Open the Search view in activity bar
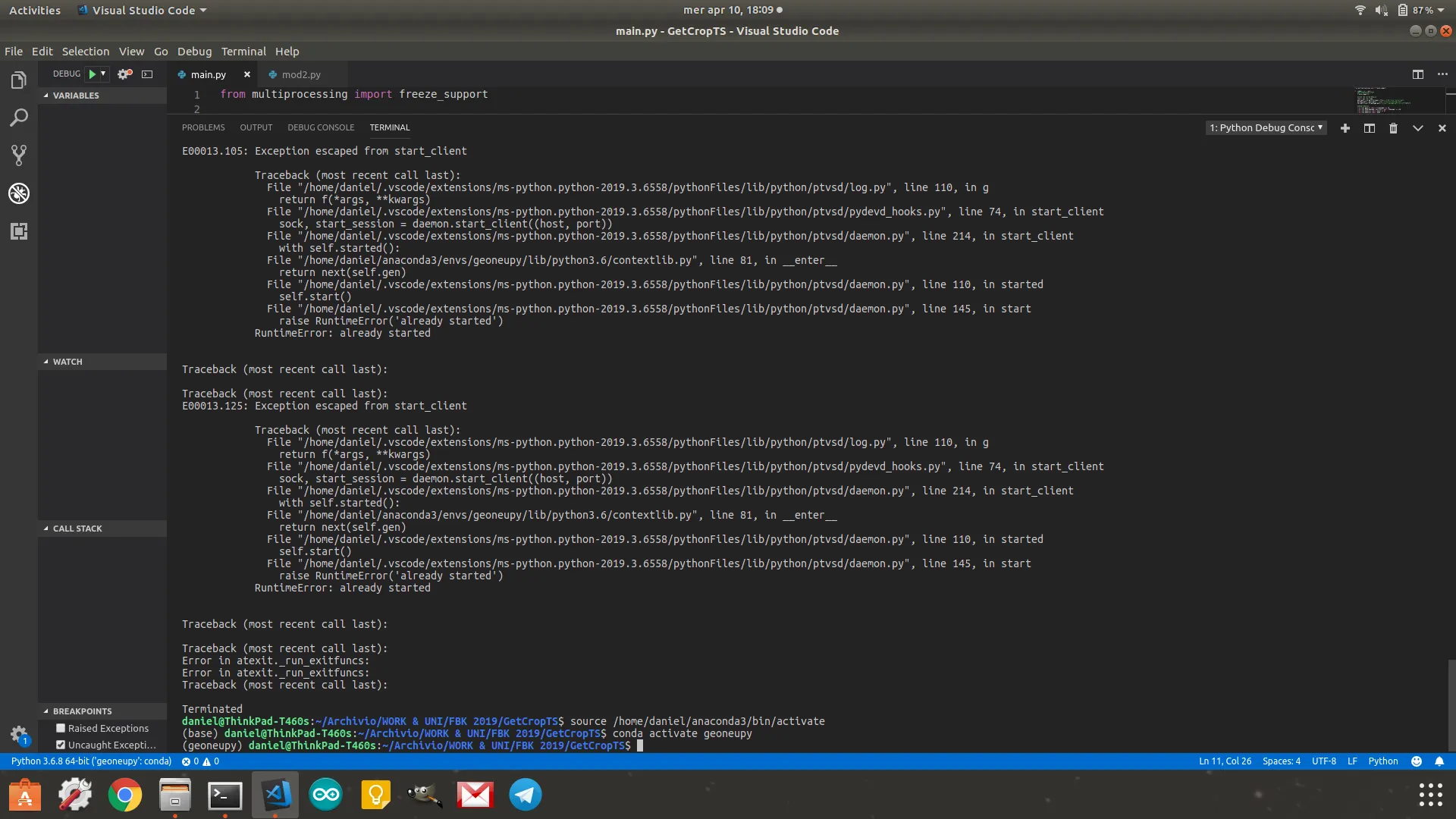Viewport: 1456px width, 819px height. coord(19,118)
